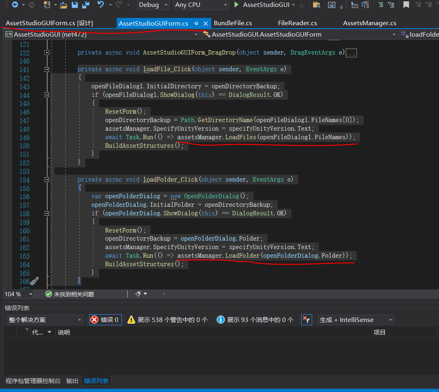439x392 pixels.
Task: Click the Undo arrow icon
Action: 101,5
